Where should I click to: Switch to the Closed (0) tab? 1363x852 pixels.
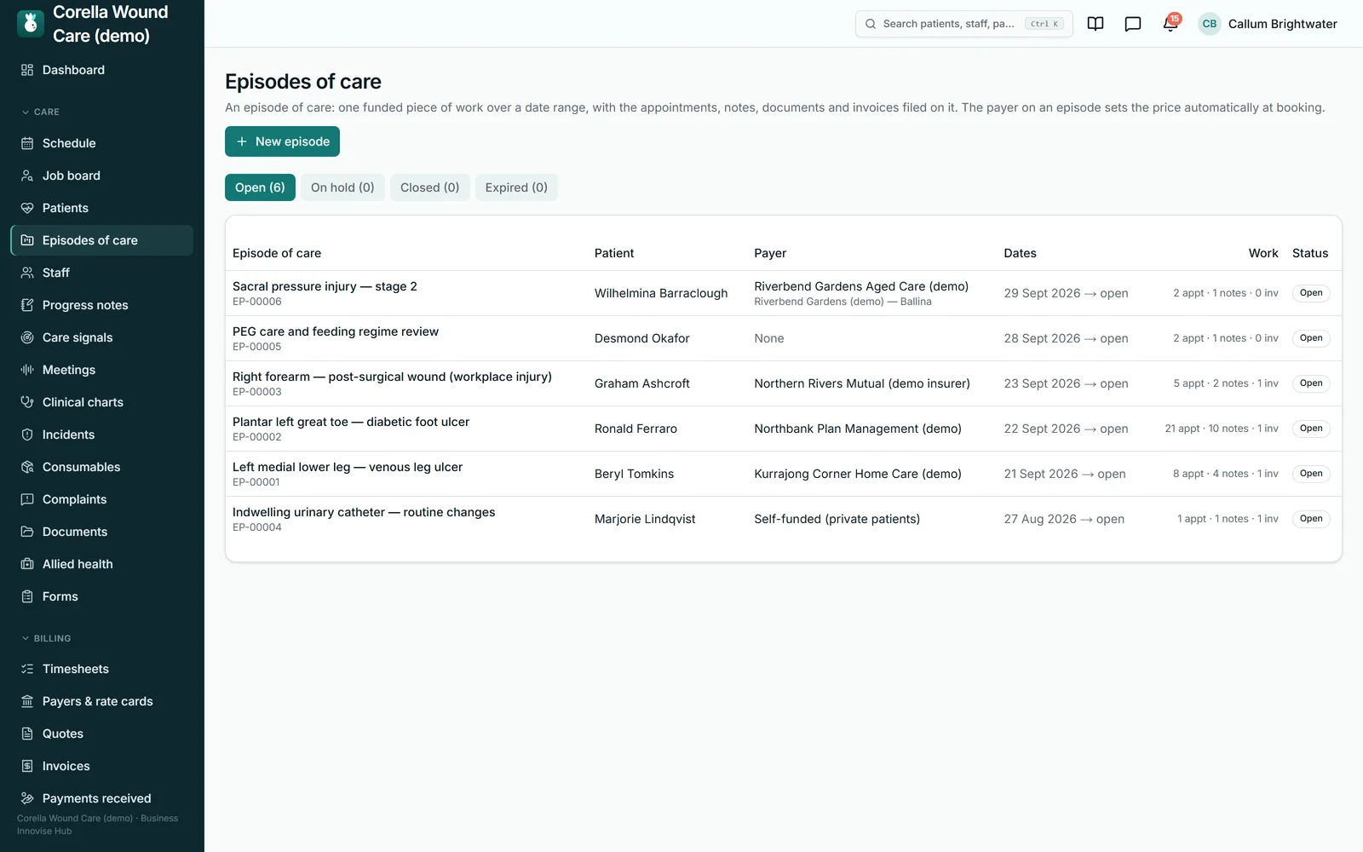(429, 187)
